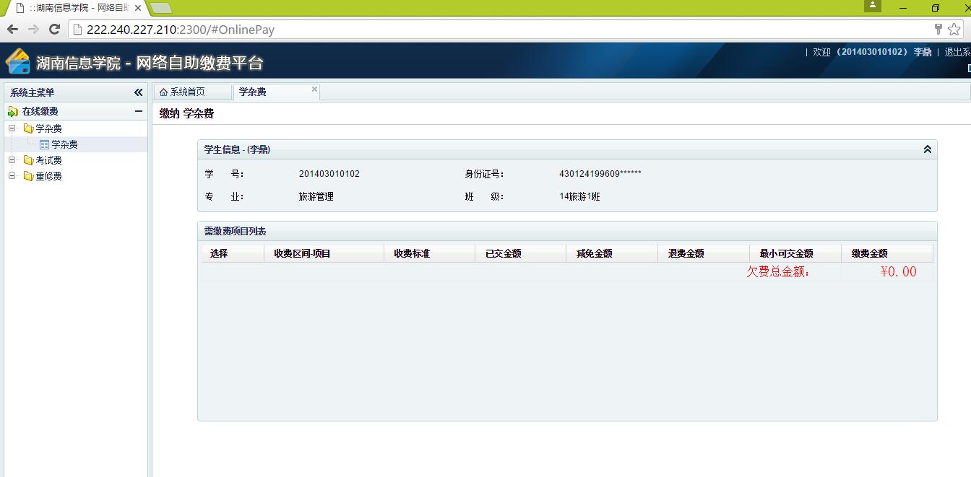Close the 学杂费 content tab
The height and width of the screenshot is (477, 971).
(x=314, y=89)
